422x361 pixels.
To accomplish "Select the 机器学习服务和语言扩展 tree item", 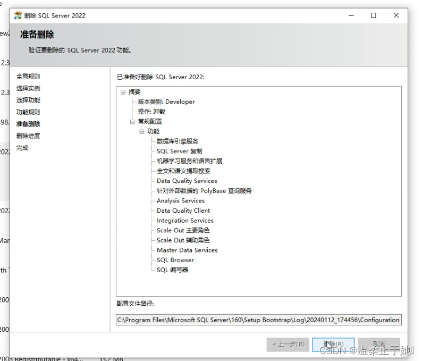I will 189,161.
